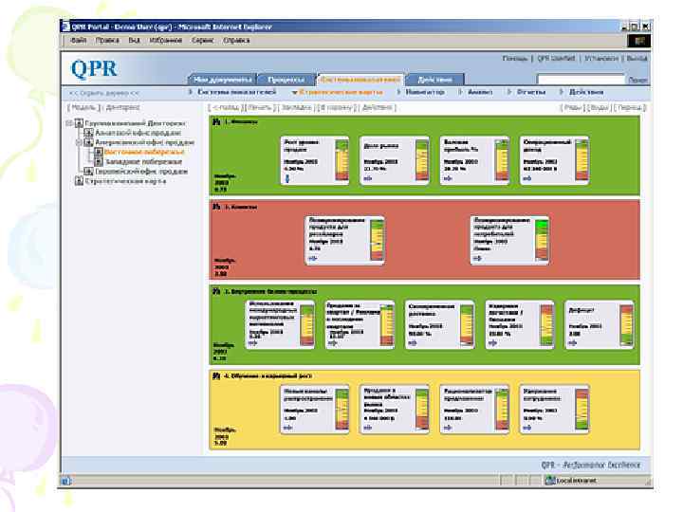Hide the tree via Скрыть дерево link
Screen dimensions: 683x512
pos(103,93)
